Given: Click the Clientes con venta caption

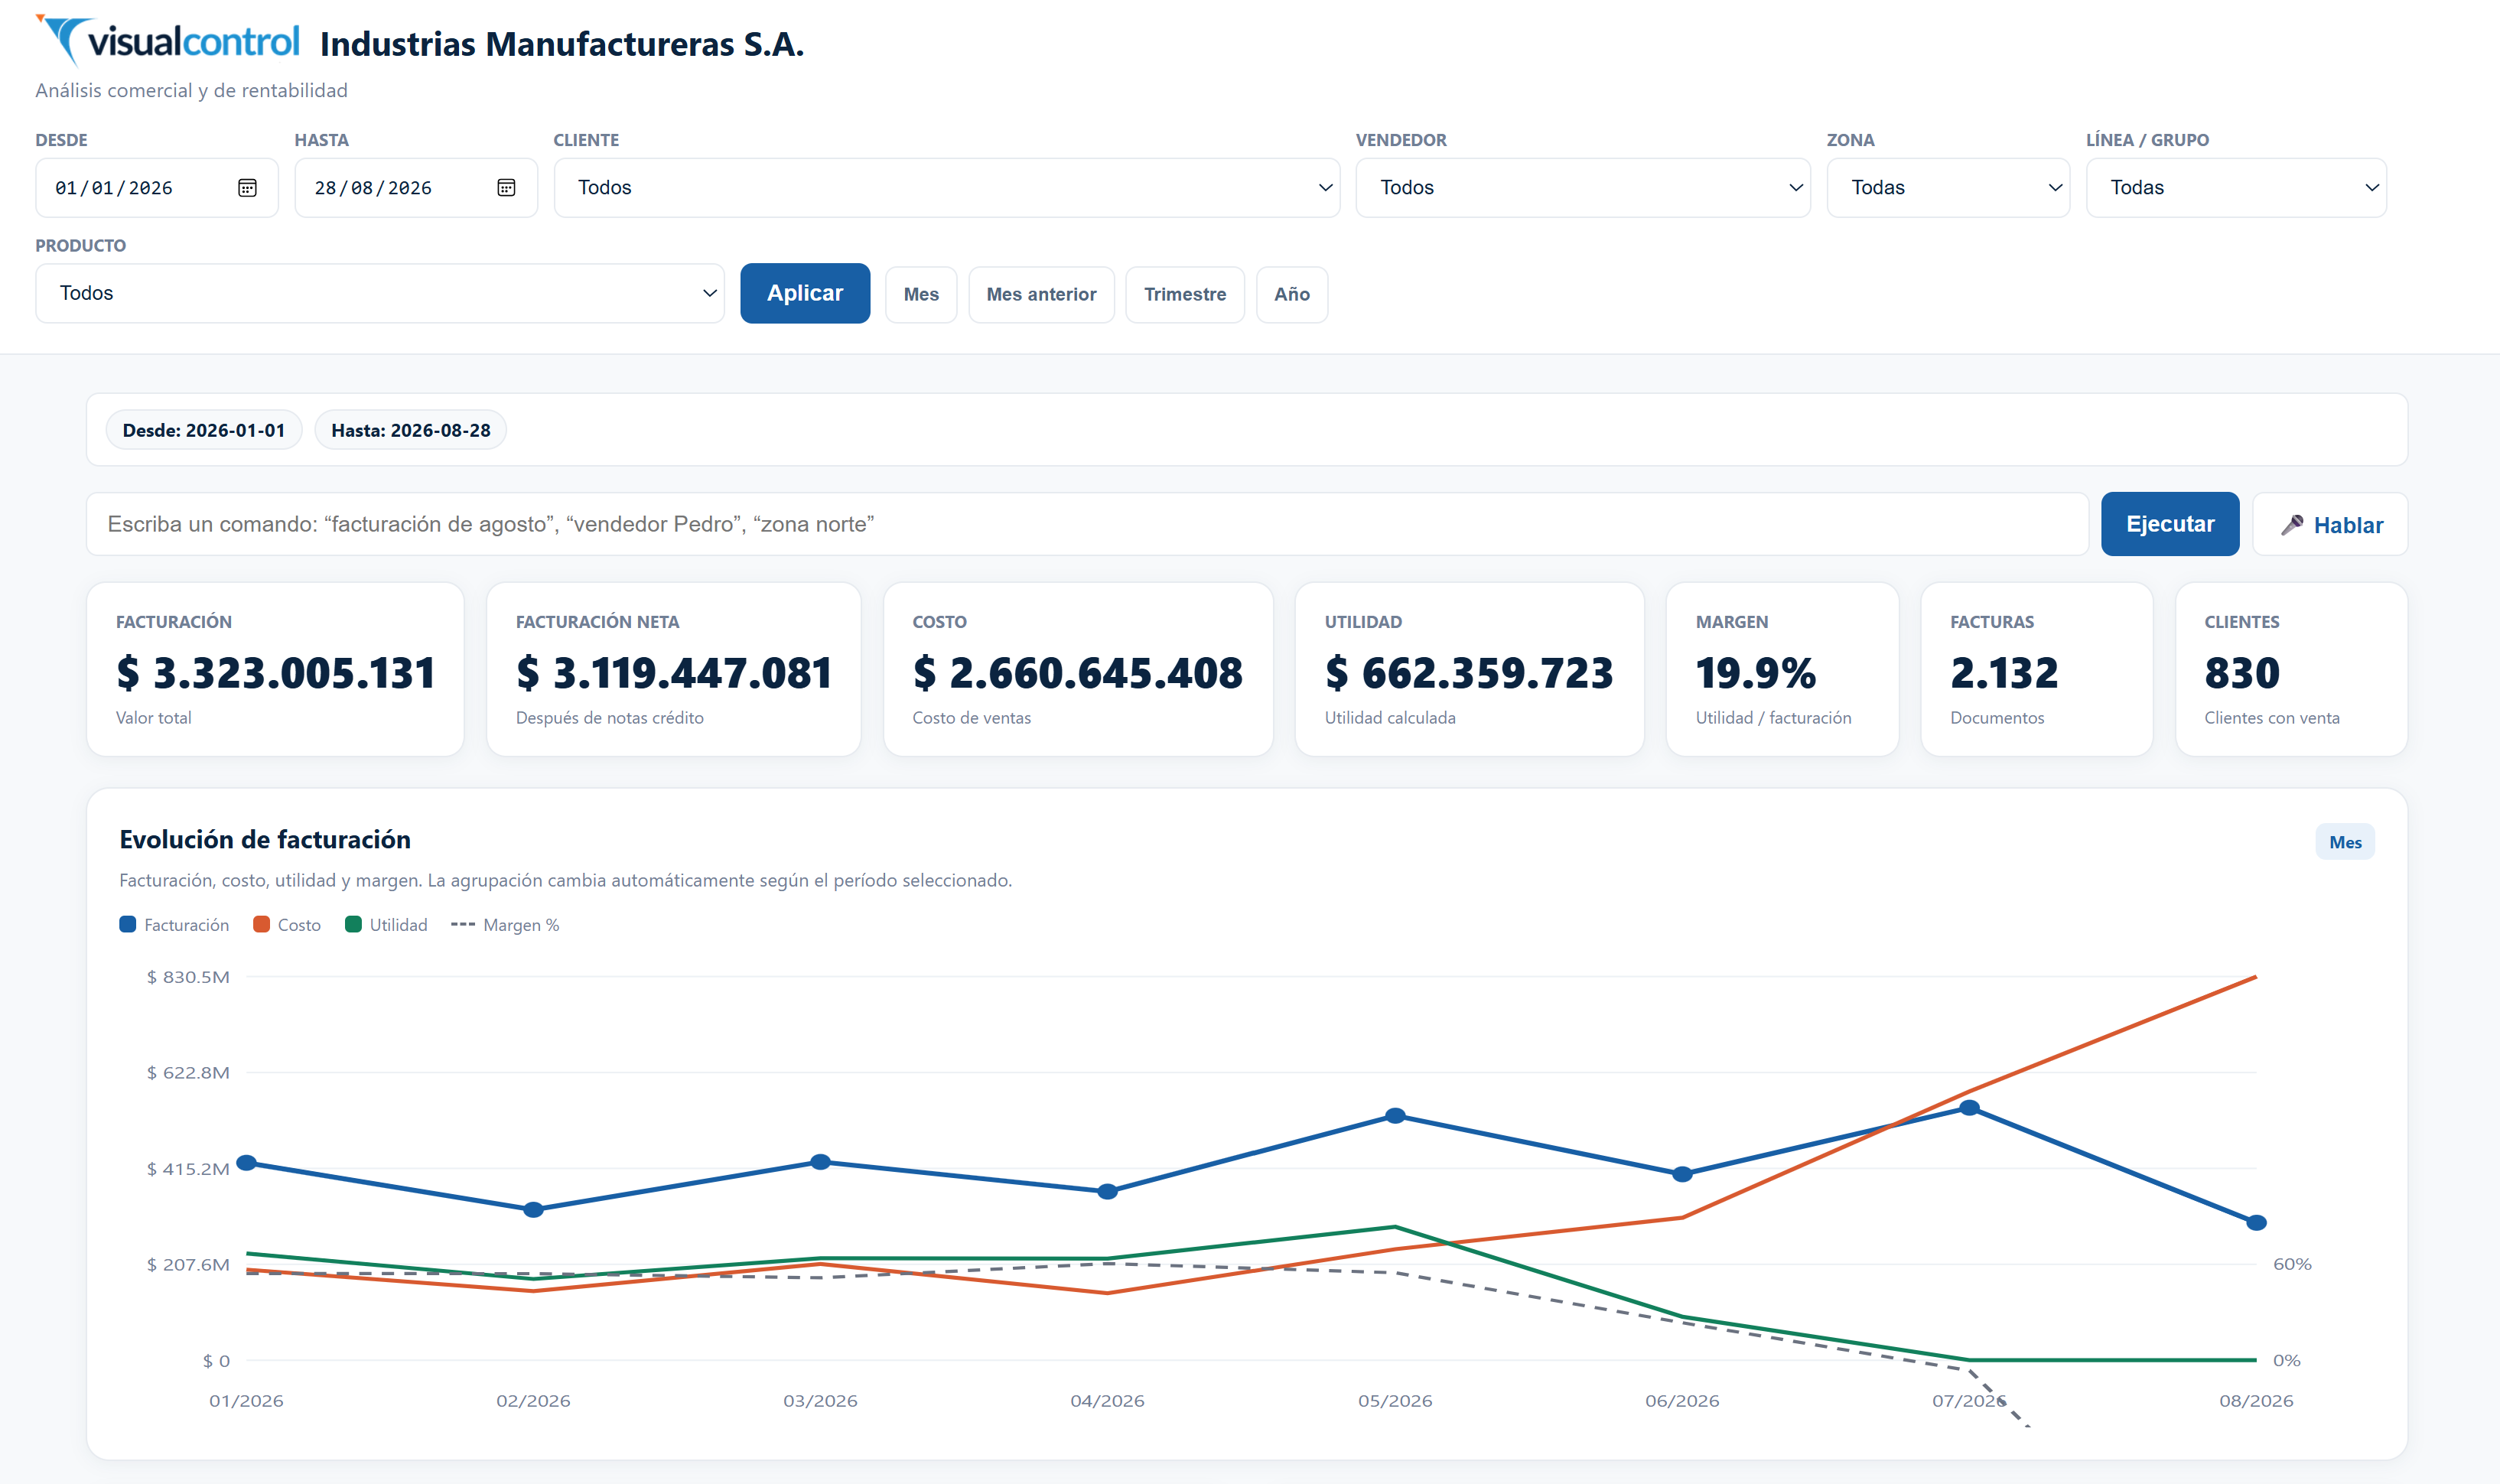Looking at the screenshot, I should click(2272, 718).
